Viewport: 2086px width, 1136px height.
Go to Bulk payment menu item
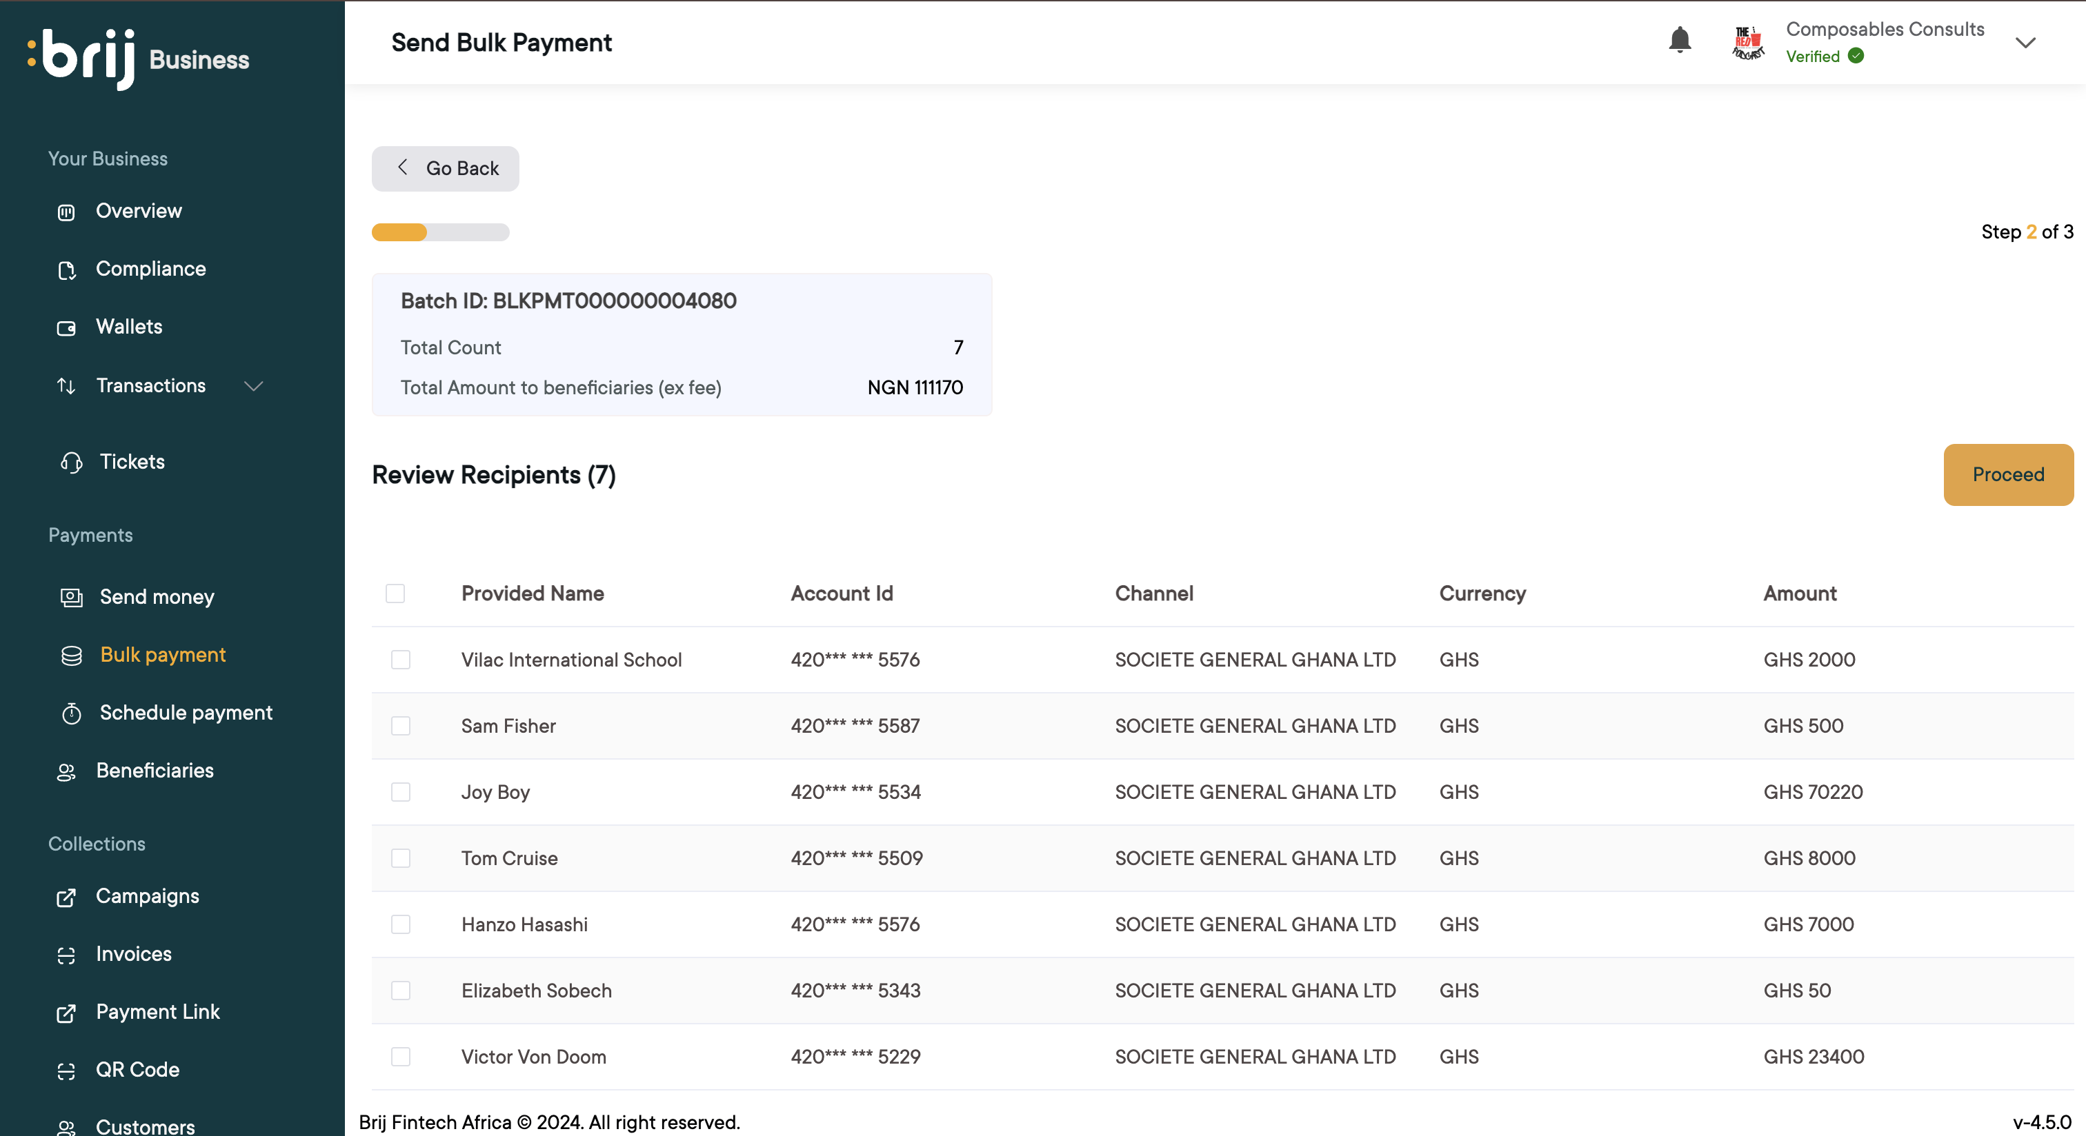click(x=162, y=655)
